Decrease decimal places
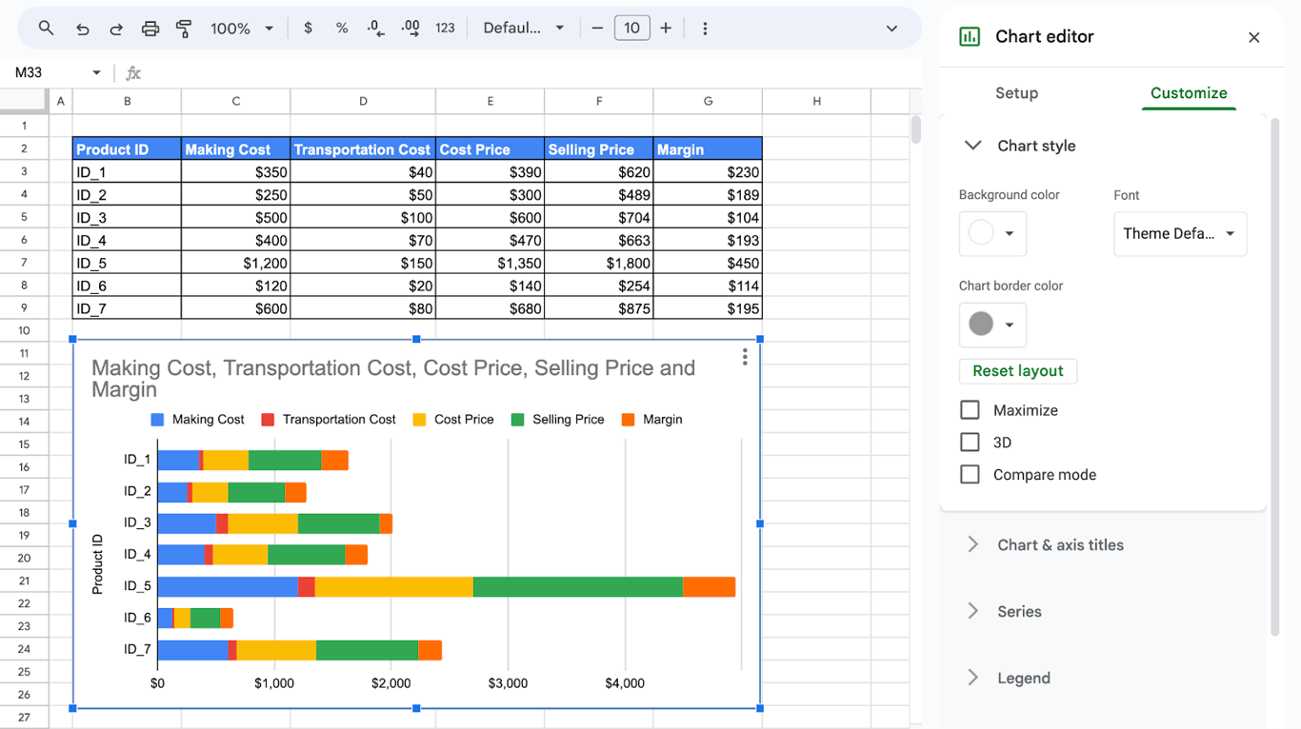Image resolution: width=1301 pixels, height=729 pixels. click(376, 29)
